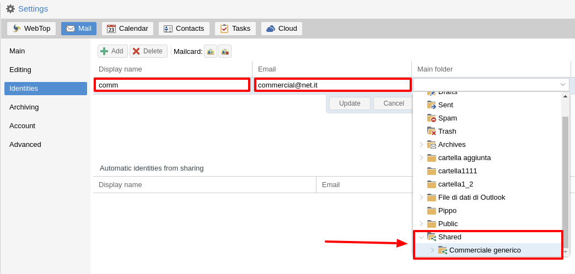Click the Commerciale generico folder icon
Image resolution: width=575 pixels, height=274 pixels.
pyautogui.click(x=443, y=250)
